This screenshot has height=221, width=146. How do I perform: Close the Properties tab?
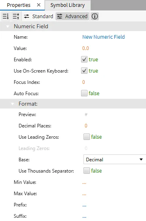(x=39, y=5)
